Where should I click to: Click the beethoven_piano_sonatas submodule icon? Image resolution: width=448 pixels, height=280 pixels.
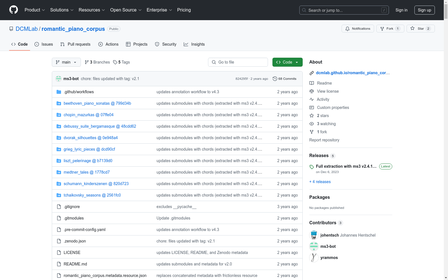(x=59, y=103)
